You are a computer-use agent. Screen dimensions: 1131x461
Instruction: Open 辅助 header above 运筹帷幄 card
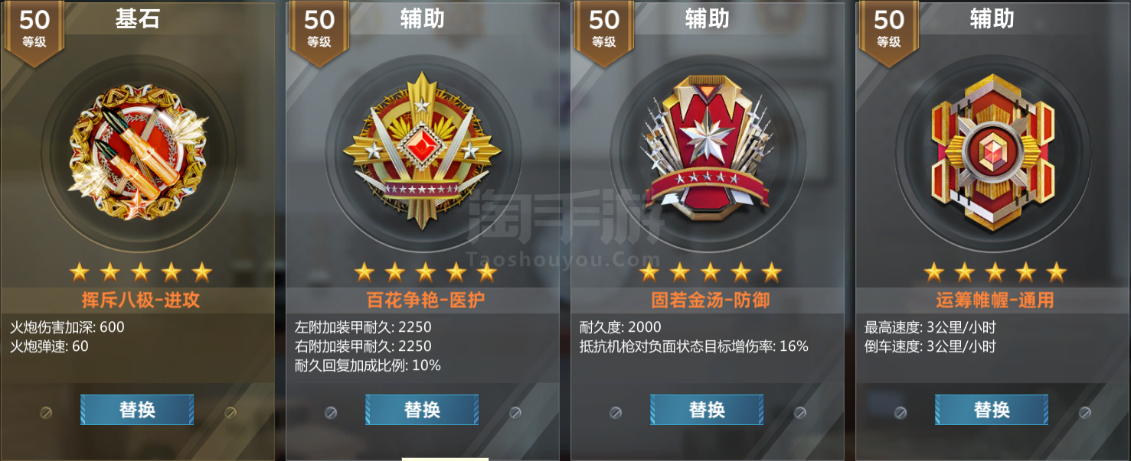tap(992, 19)
